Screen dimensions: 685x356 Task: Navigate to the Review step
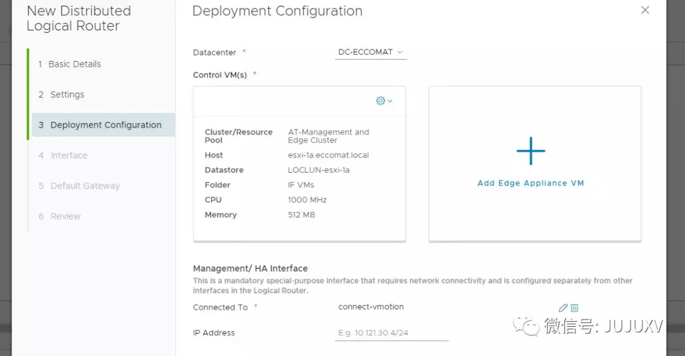point(65,216)
